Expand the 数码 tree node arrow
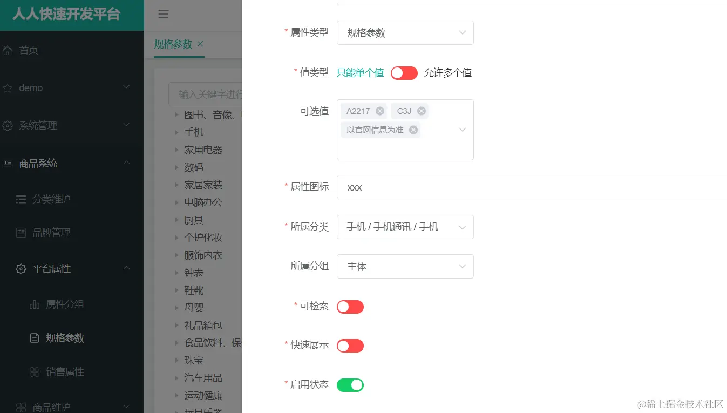 pyautogui.click(x=176, y=167)
